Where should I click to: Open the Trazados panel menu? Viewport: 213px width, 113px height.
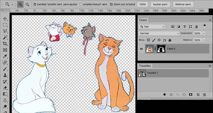[210, 66]
